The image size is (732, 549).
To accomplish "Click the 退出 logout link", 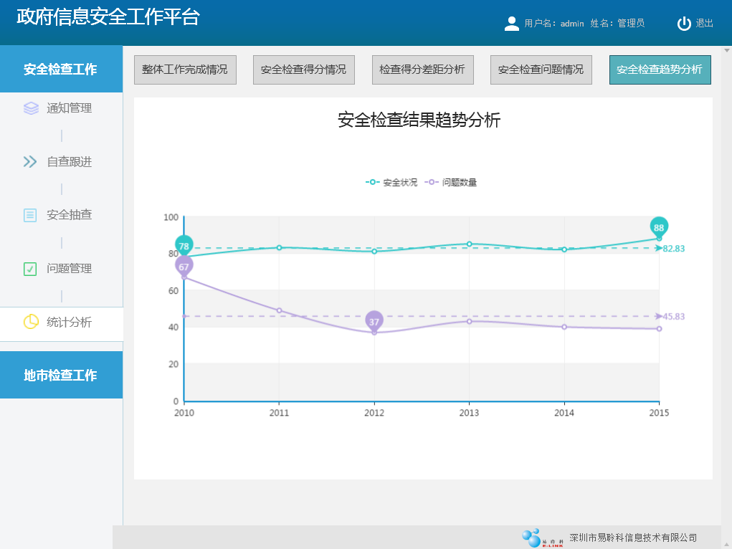I will [704, 24].
